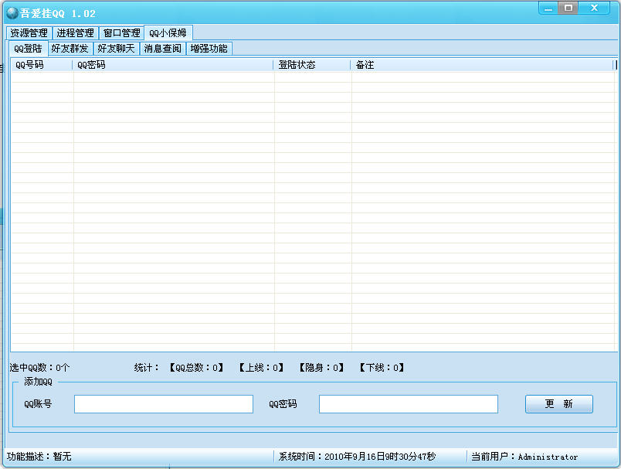
Task: Click the 【下线：0】 statistic
Action: coord(382,368)
